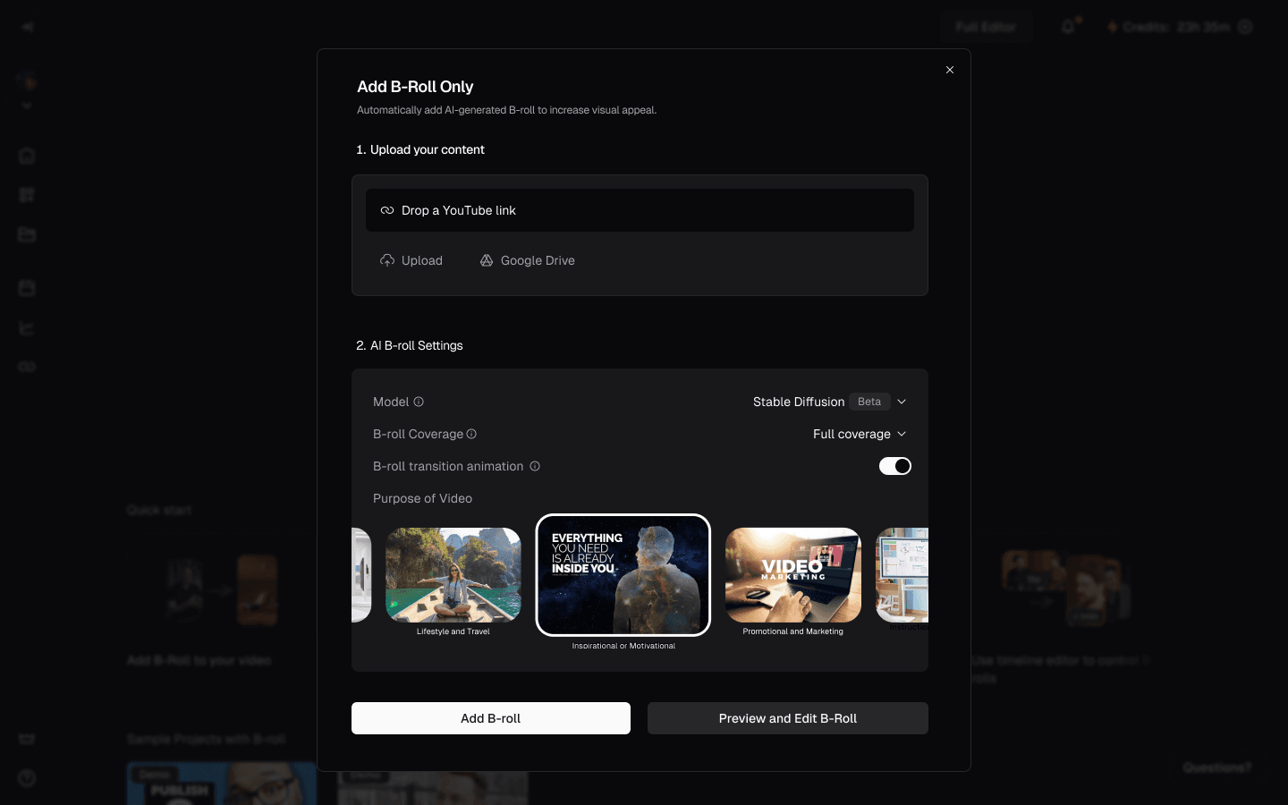Choose Google Drive as the upload source

(x=528, y=260)
